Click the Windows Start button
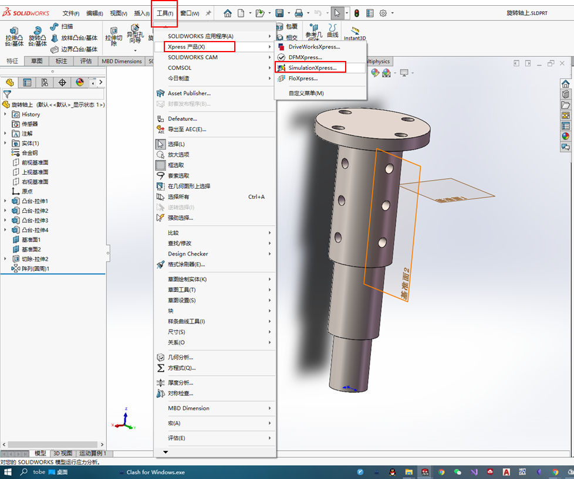The width and height of the screenshot is (574, 479). 8,472
